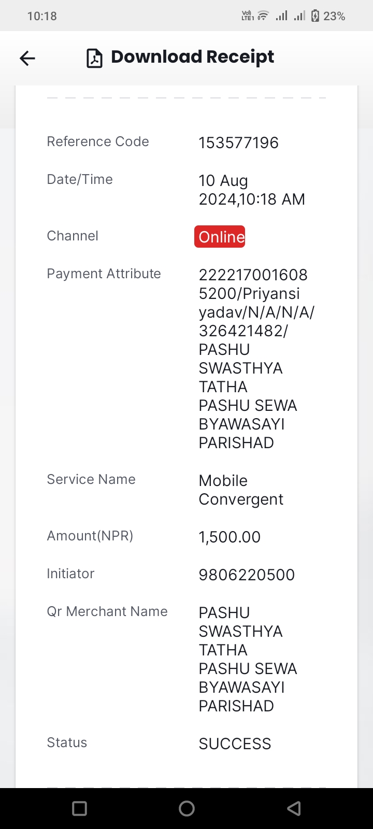373x829 pixels.
Task: Tap the reference code 153577196
Action: 239,142
